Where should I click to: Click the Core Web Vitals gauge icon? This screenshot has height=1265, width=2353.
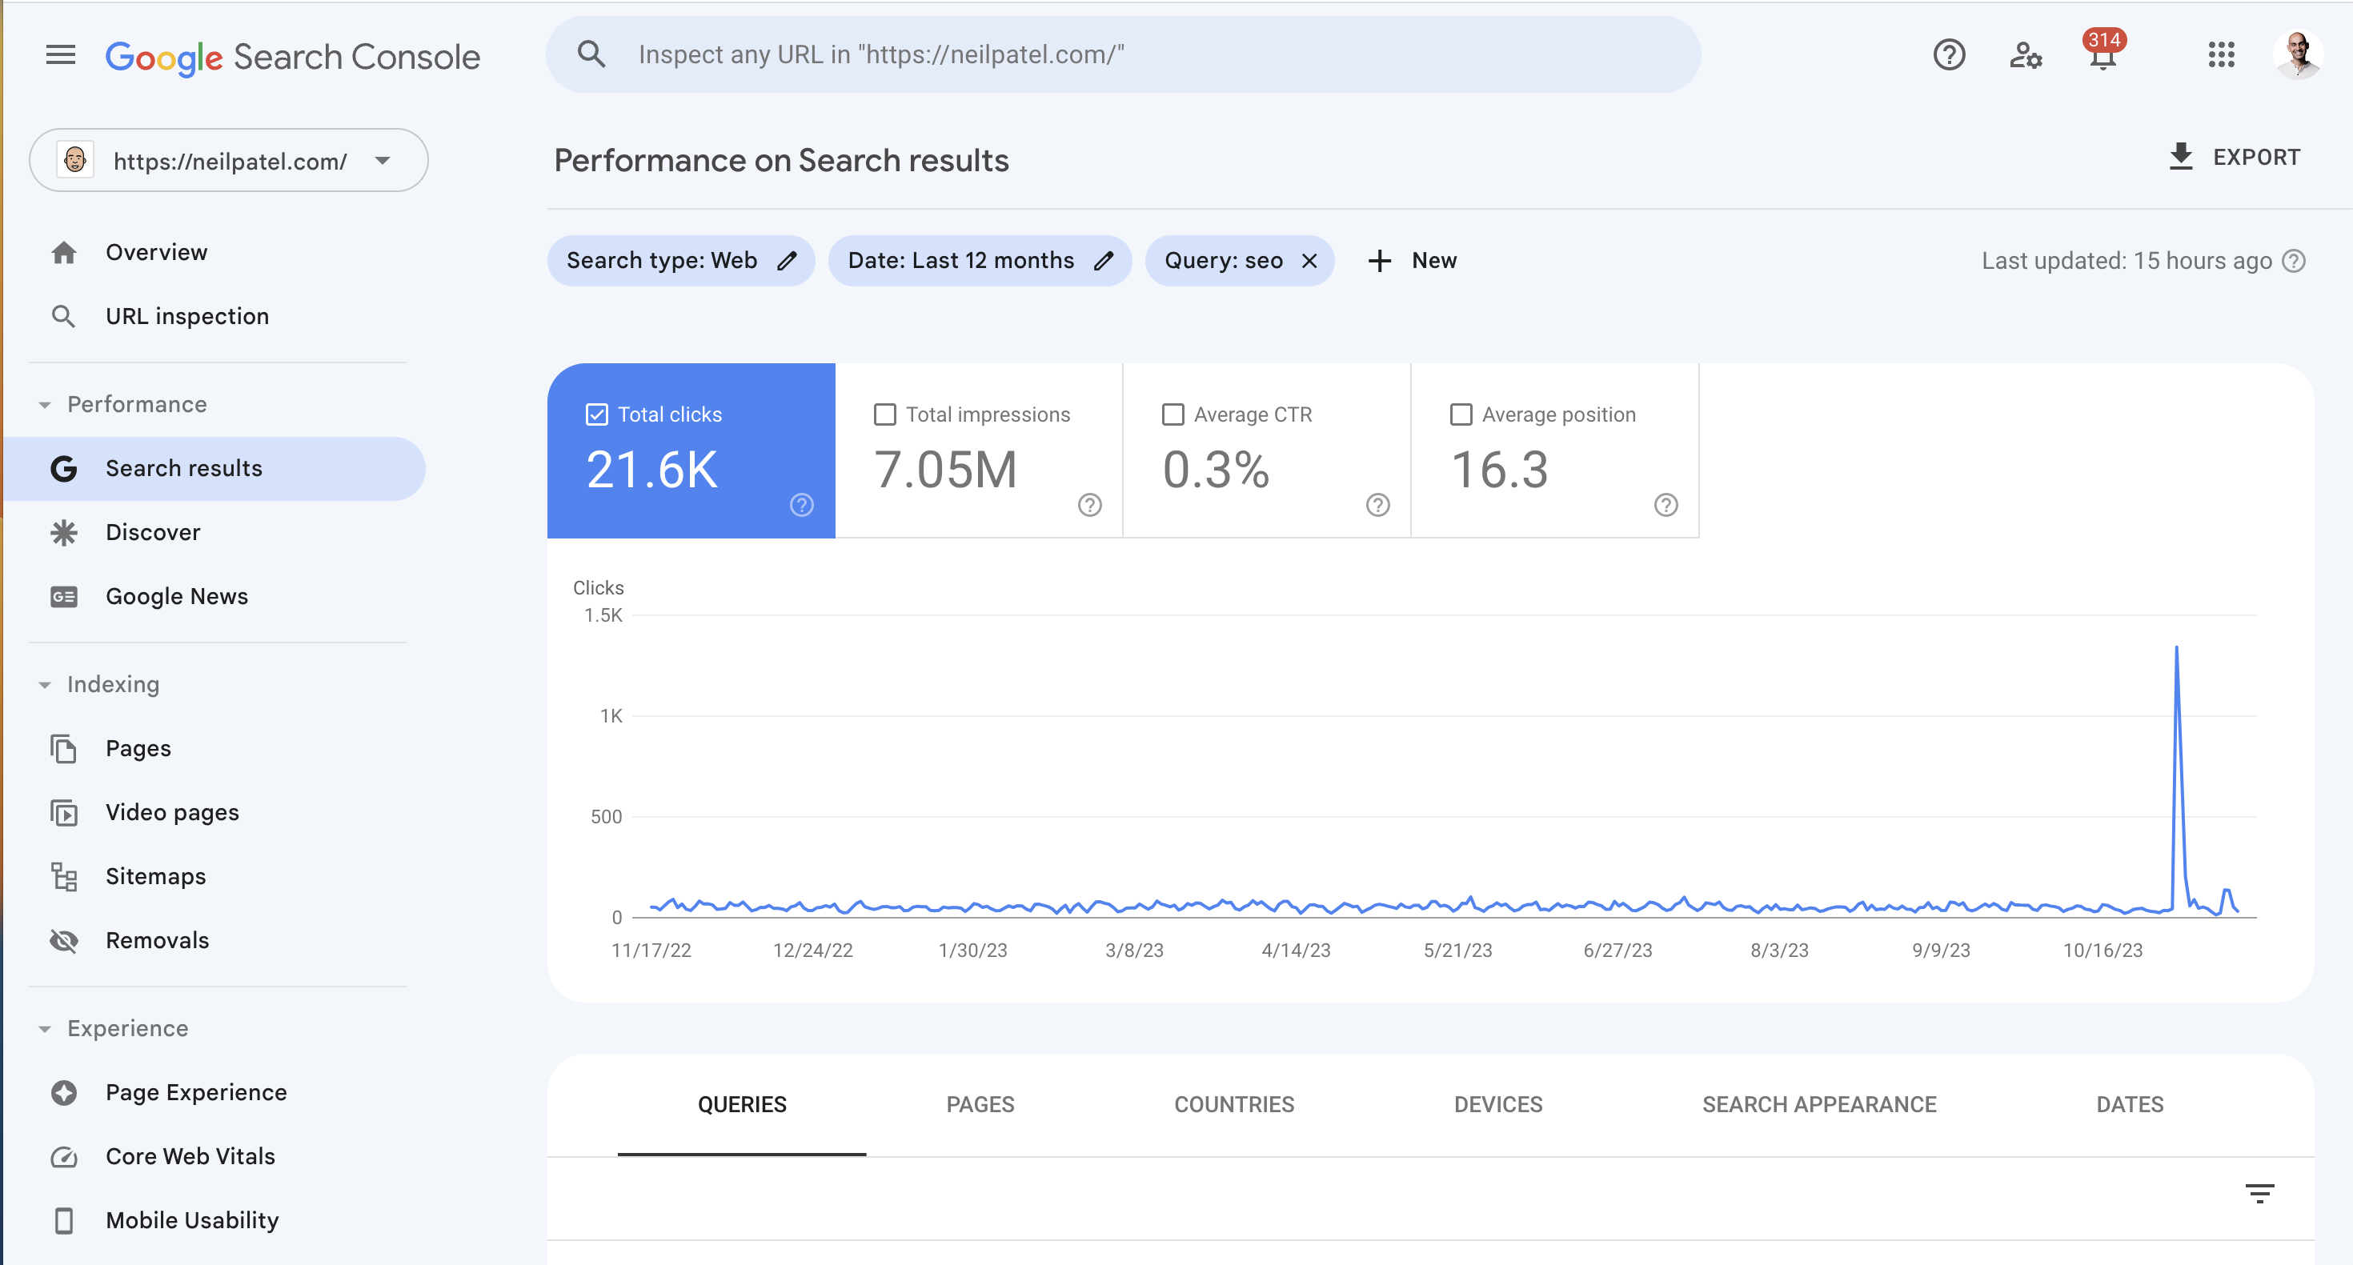63,1157
